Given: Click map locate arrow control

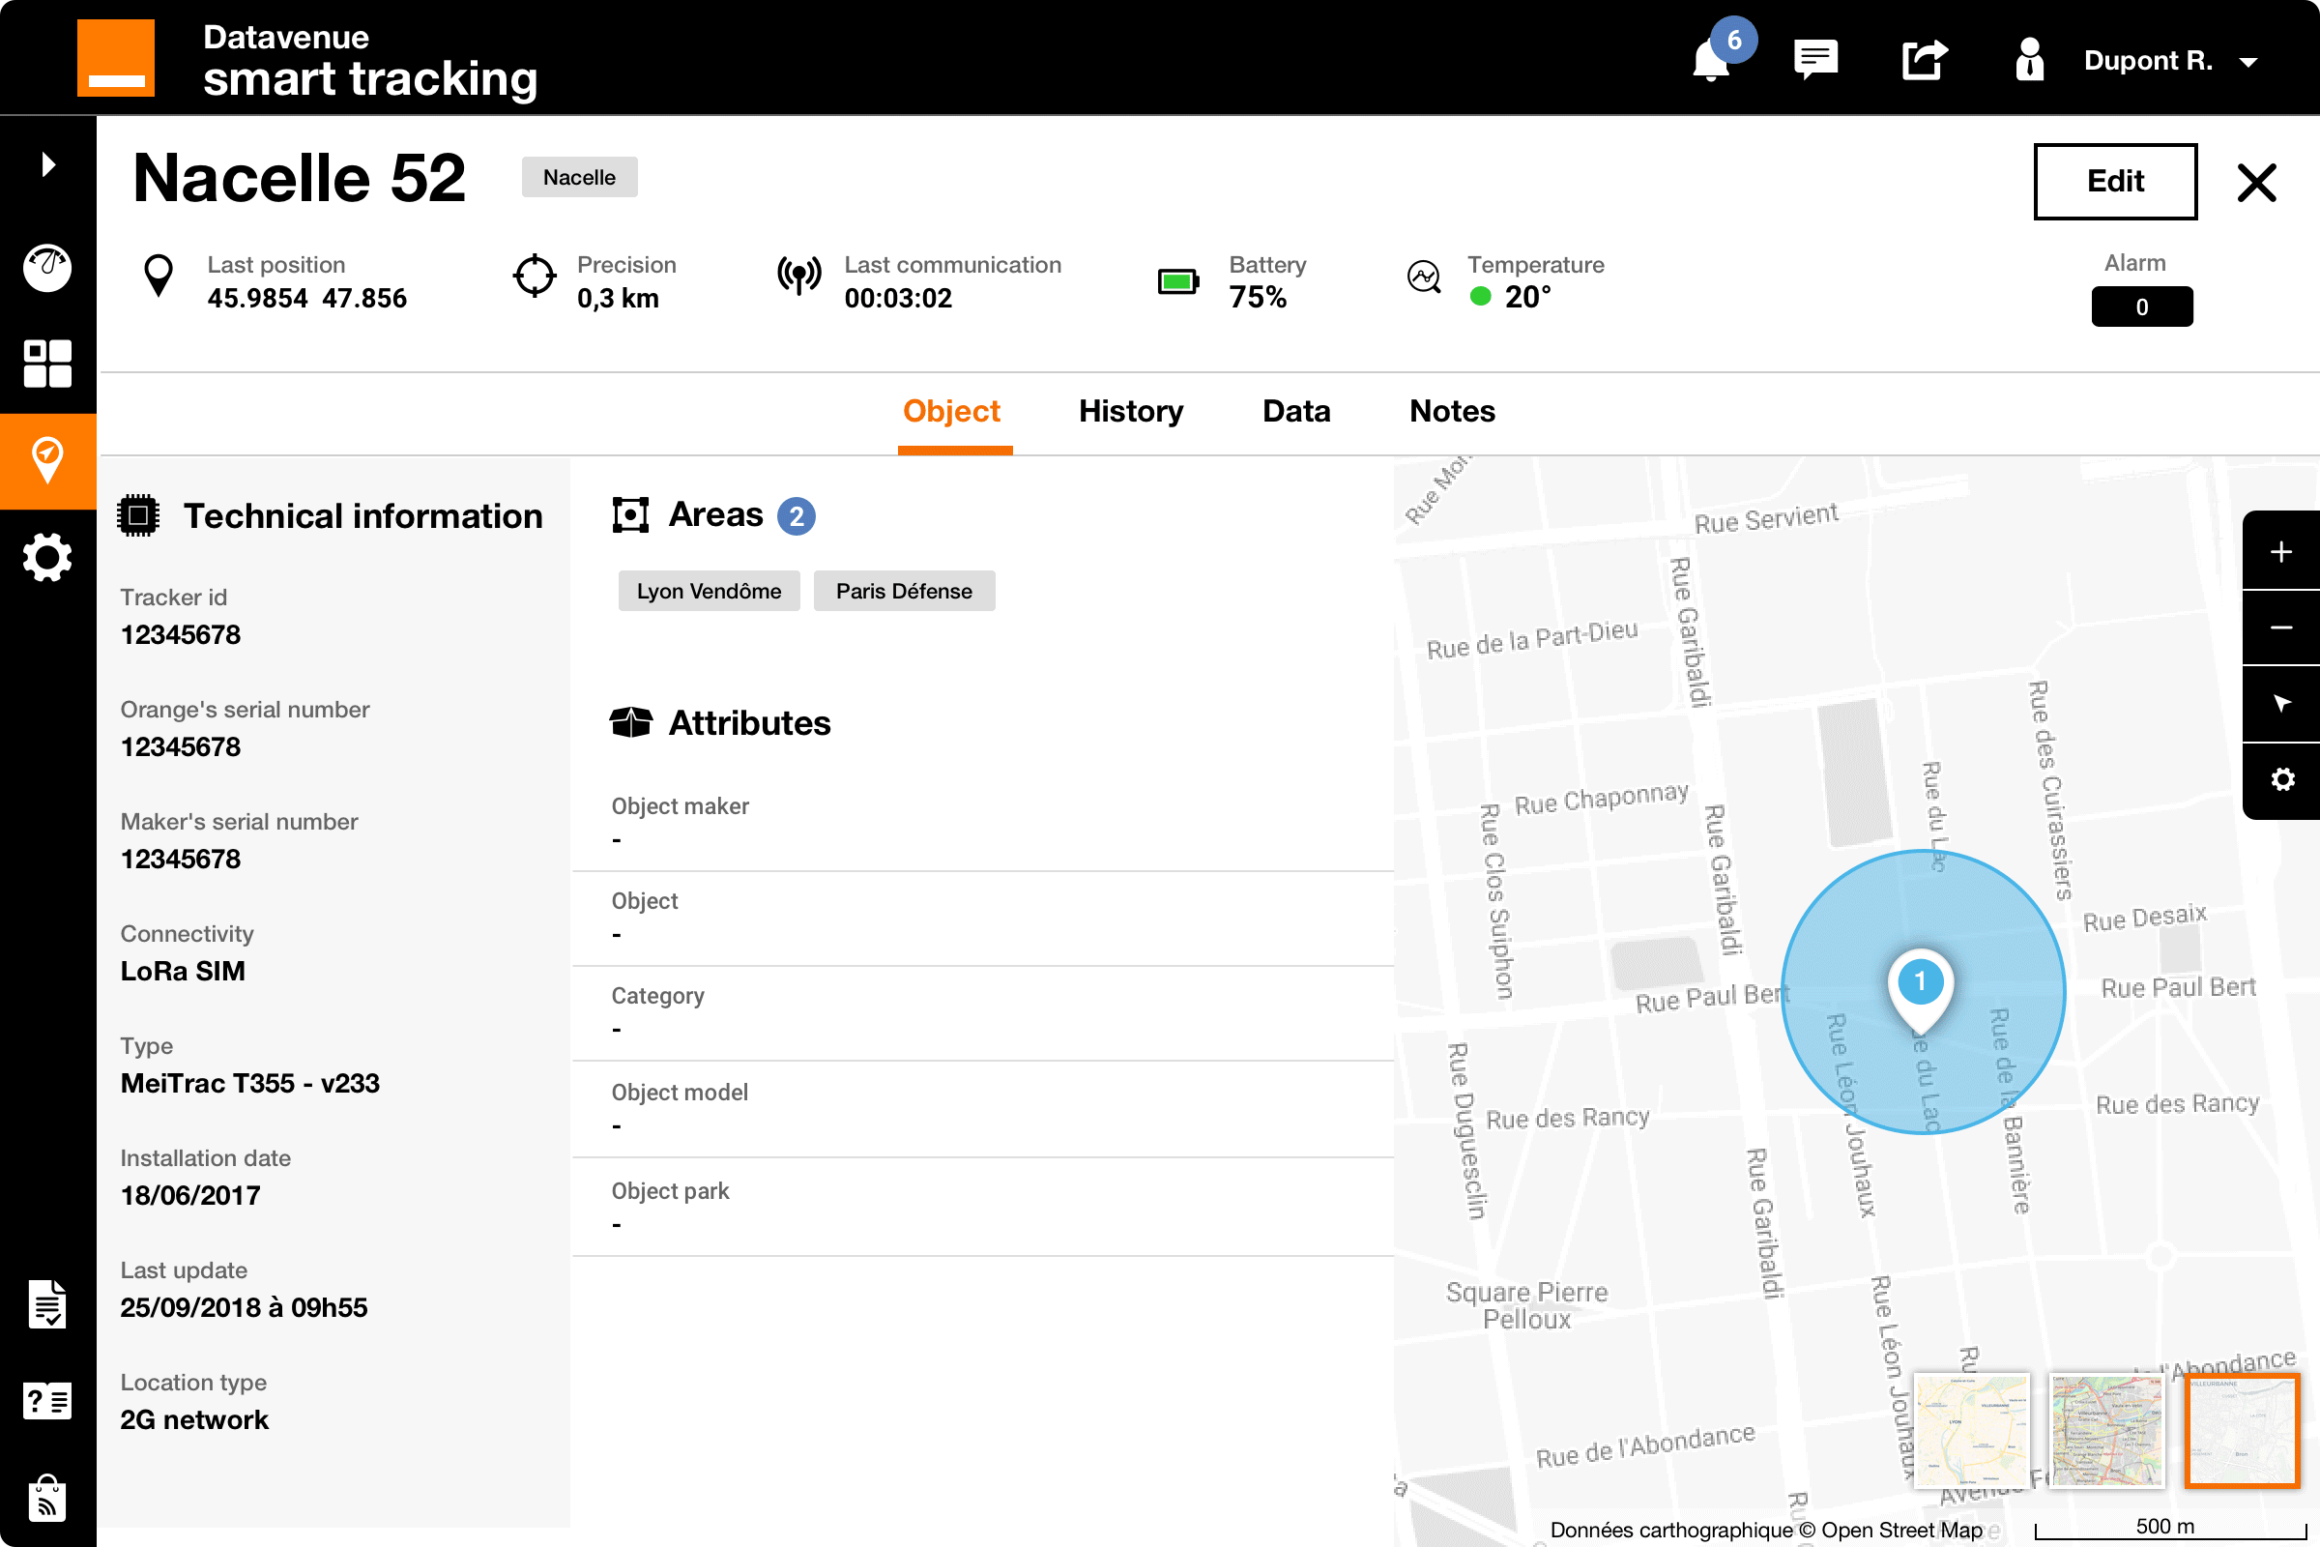Looking at the screenshot, I should coord(2281,704).
